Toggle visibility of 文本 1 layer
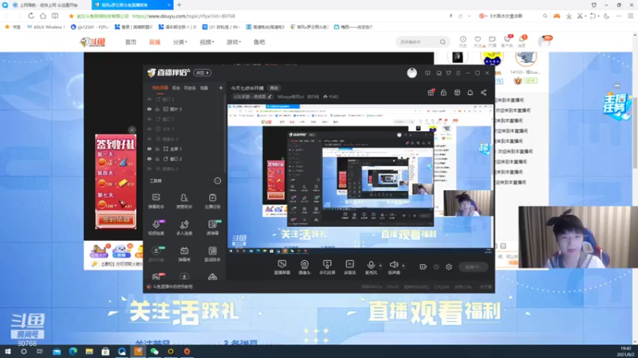Image resolution: width=638 pixels, height=358 pixels. tap(149, 129)
